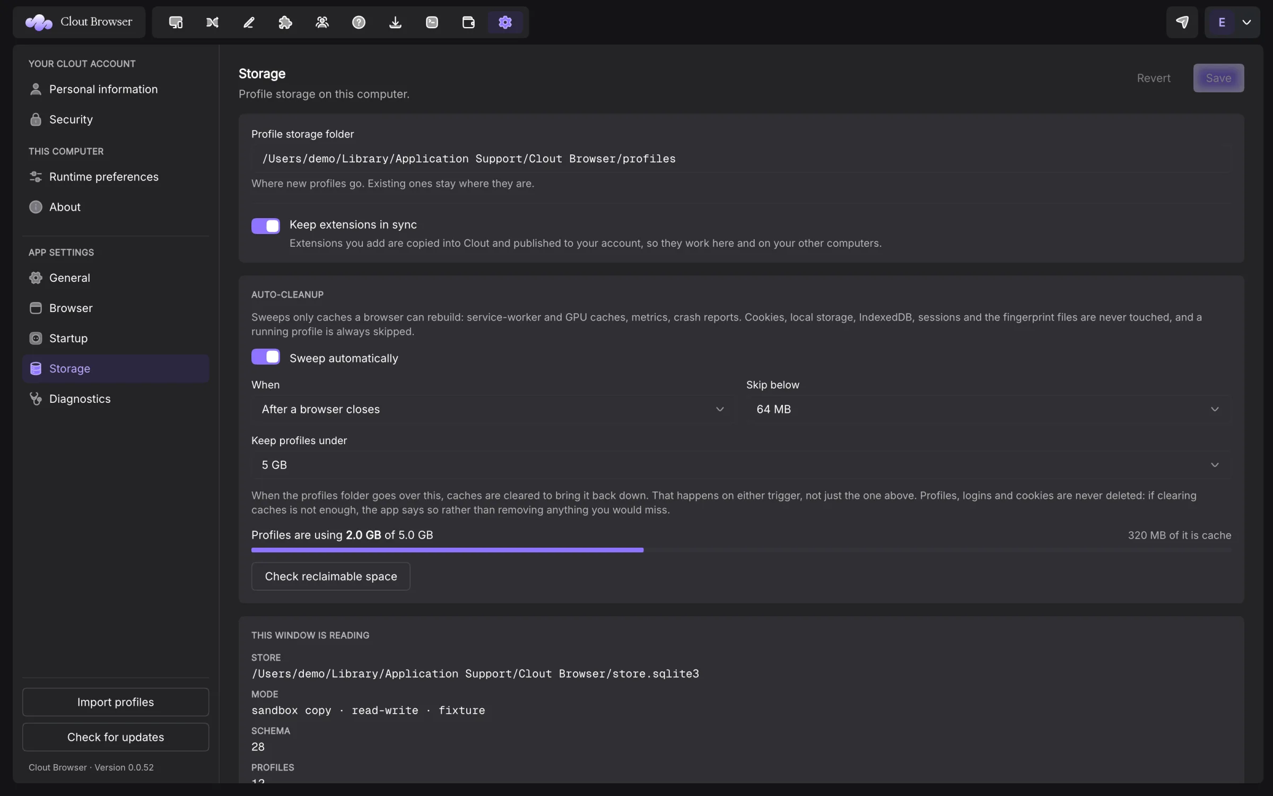Select Browser app settings

coord(116,308)
